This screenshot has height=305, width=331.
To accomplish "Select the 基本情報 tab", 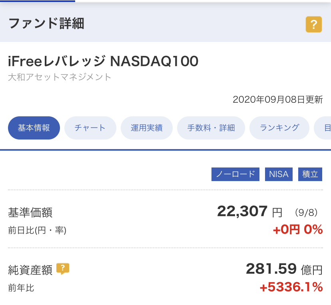I will (34, 128).
